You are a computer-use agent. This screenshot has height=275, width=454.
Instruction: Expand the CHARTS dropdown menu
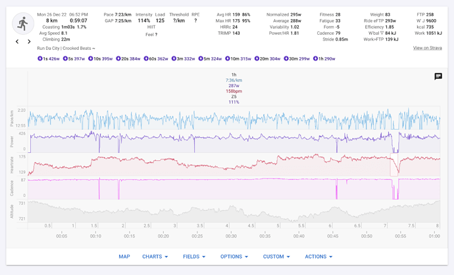155,257
